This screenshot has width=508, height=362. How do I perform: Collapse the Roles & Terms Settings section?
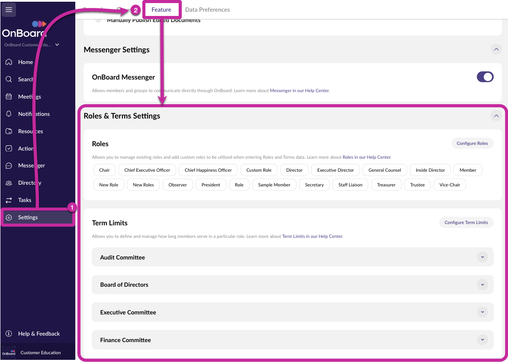pos(496,116)
